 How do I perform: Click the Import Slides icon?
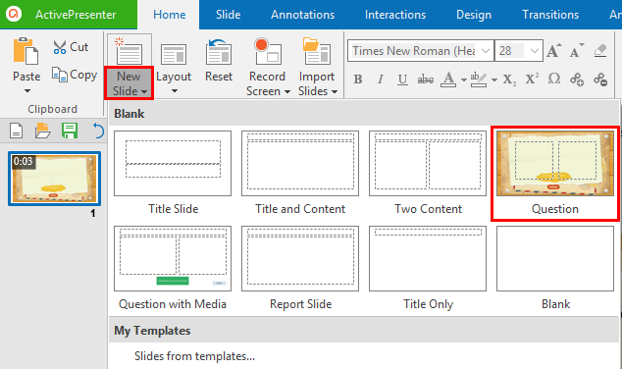[x=317, y=51]
